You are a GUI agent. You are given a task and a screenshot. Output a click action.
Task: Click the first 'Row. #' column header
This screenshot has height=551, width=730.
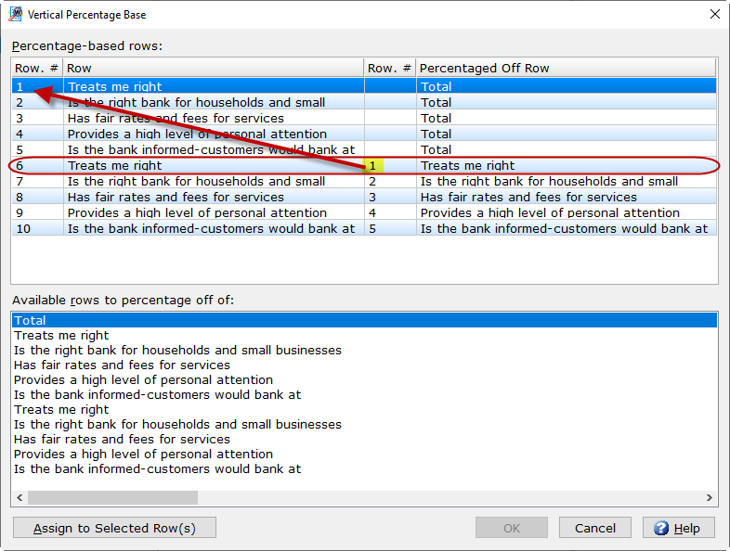[36, 68]
